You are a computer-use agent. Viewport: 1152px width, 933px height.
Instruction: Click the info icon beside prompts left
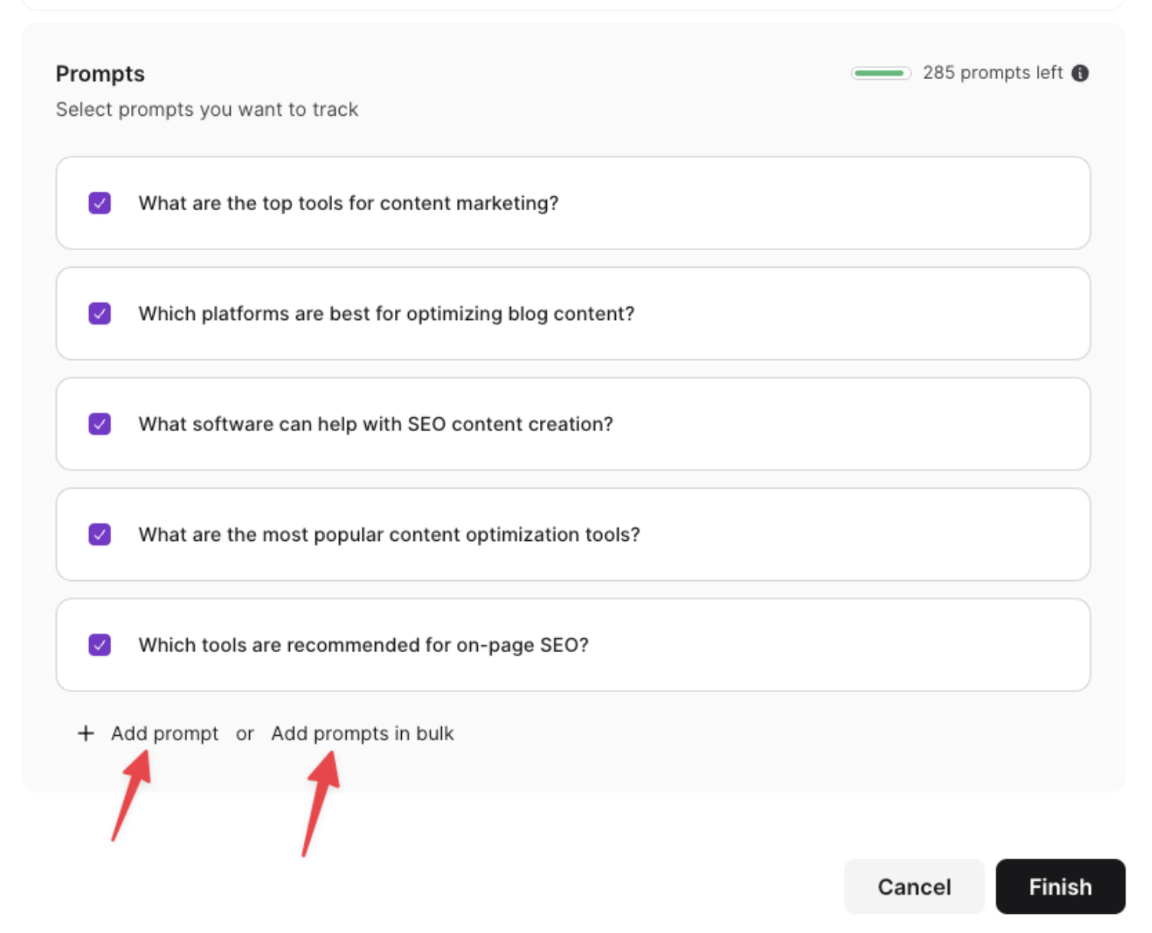(x=1080, y=73)
